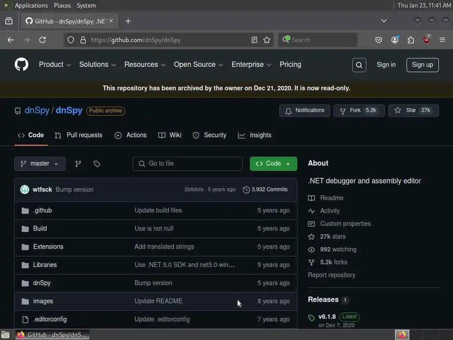Click the Star 27k button
Viewport: 453px width, 340px height.
click(x=414, y=110)
